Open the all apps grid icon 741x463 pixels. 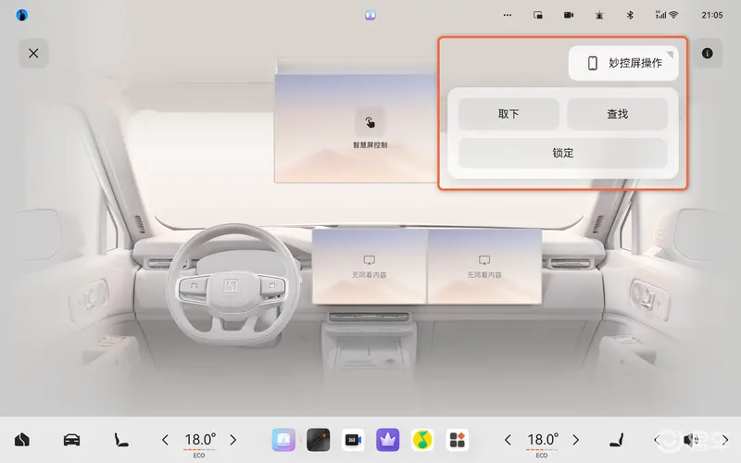[457, 440]
